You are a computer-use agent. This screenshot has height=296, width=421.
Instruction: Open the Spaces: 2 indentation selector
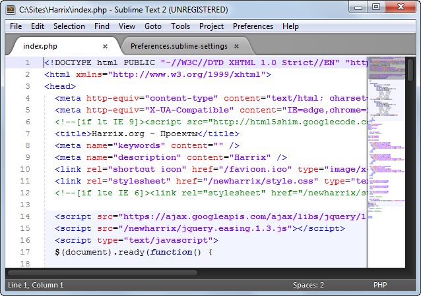pos(308,285)
